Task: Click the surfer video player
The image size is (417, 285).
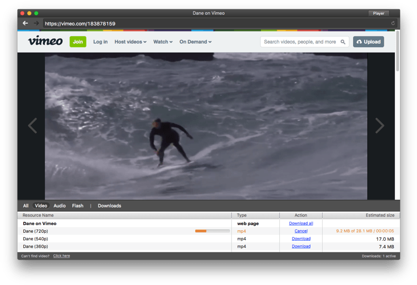Action: [206, 126]
